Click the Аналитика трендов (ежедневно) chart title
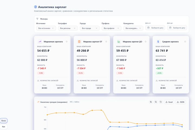The height and width of the screenshot is (130, 195). click(x=54, y=102)
